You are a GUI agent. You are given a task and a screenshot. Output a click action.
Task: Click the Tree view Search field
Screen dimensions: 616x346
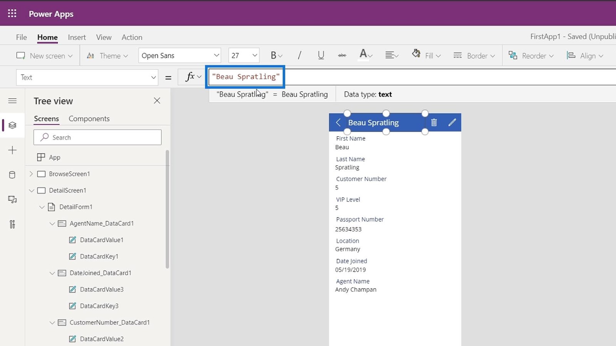97,137
